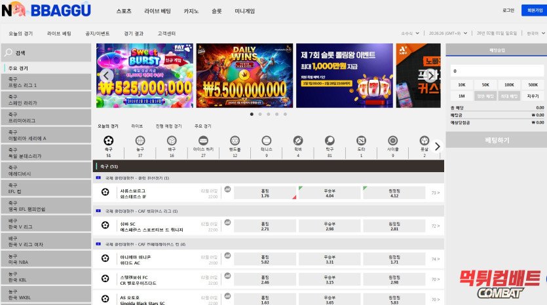
Task: Collapse the CAF 챔피언스 리그 league group
Action: click(x=269, y=211)
